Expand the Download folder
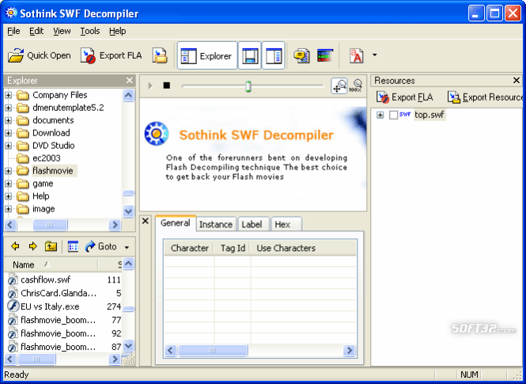 pyautogui.click(x=9, y=133)
